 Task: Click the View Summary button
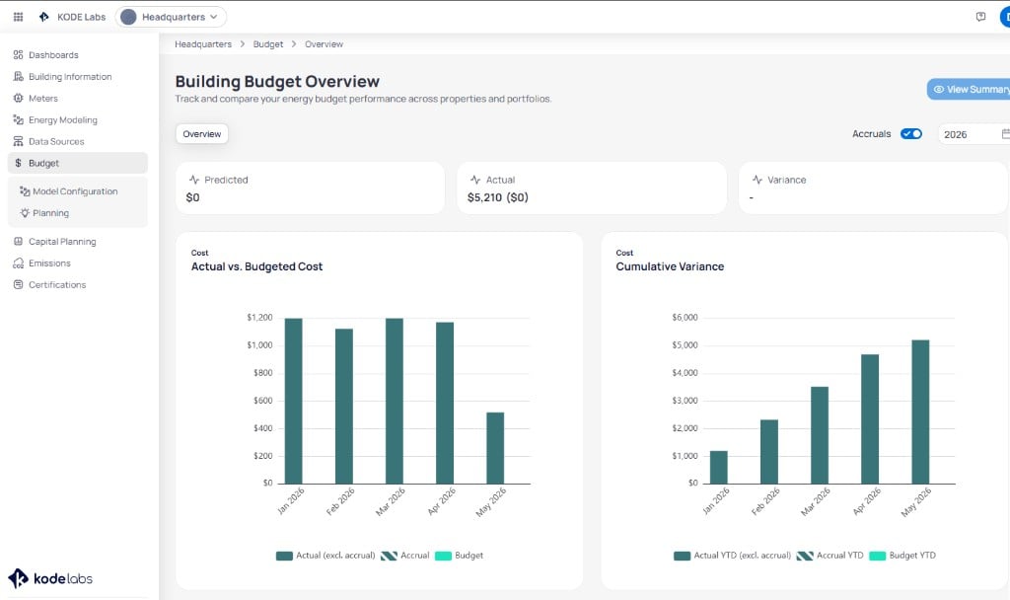point(969,89)
